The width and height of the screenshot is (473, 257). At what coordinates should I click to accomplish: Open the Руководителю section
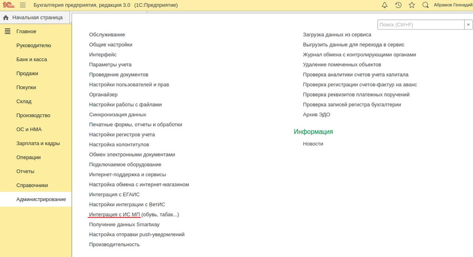pyautogui.click(x=34, y=45)
